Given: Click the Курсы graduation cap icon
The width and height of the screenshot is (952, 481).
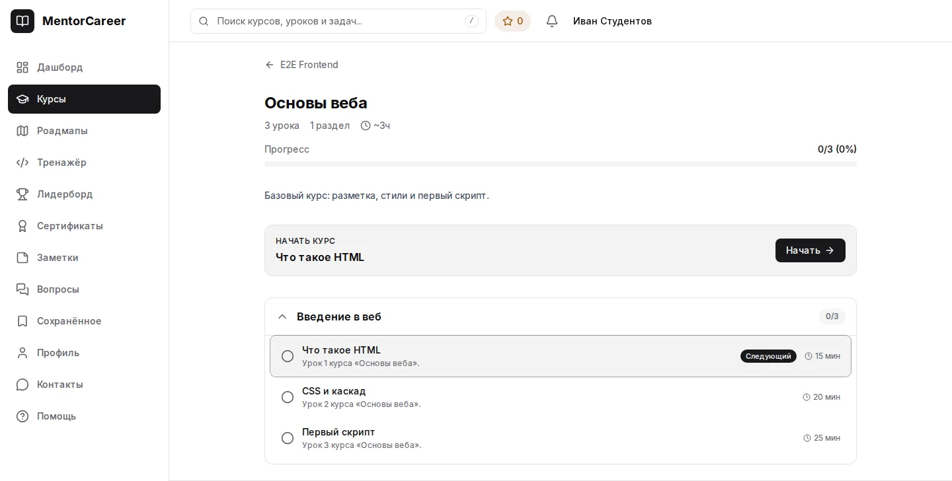Looking at the screenshot, I should coord(22,99).
